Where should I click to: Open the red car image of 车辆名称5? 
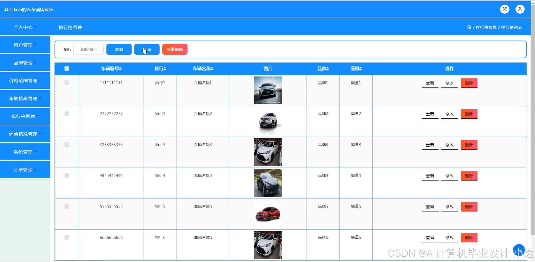point(268,214)
